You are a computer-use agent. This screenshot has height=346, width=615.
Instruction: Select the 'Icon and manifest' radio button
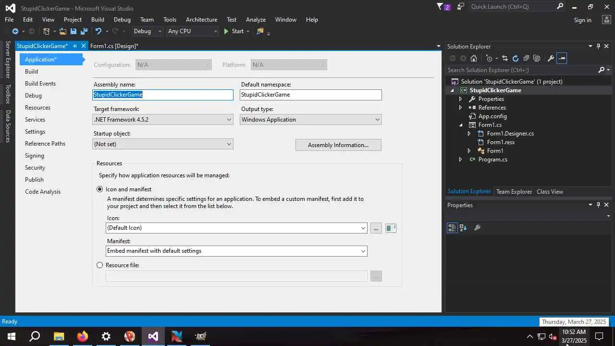tap(100, 189)
